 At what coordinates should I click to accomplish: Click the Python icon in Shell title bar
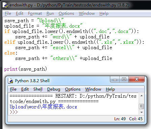point(10,81)
